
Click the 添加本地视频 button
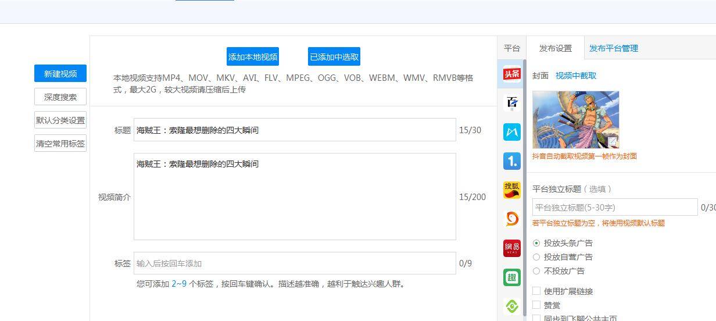253,57
